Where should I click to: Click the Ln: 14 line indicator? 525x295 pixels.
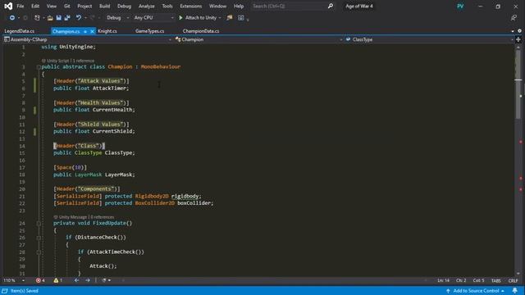tap(443, 280)
